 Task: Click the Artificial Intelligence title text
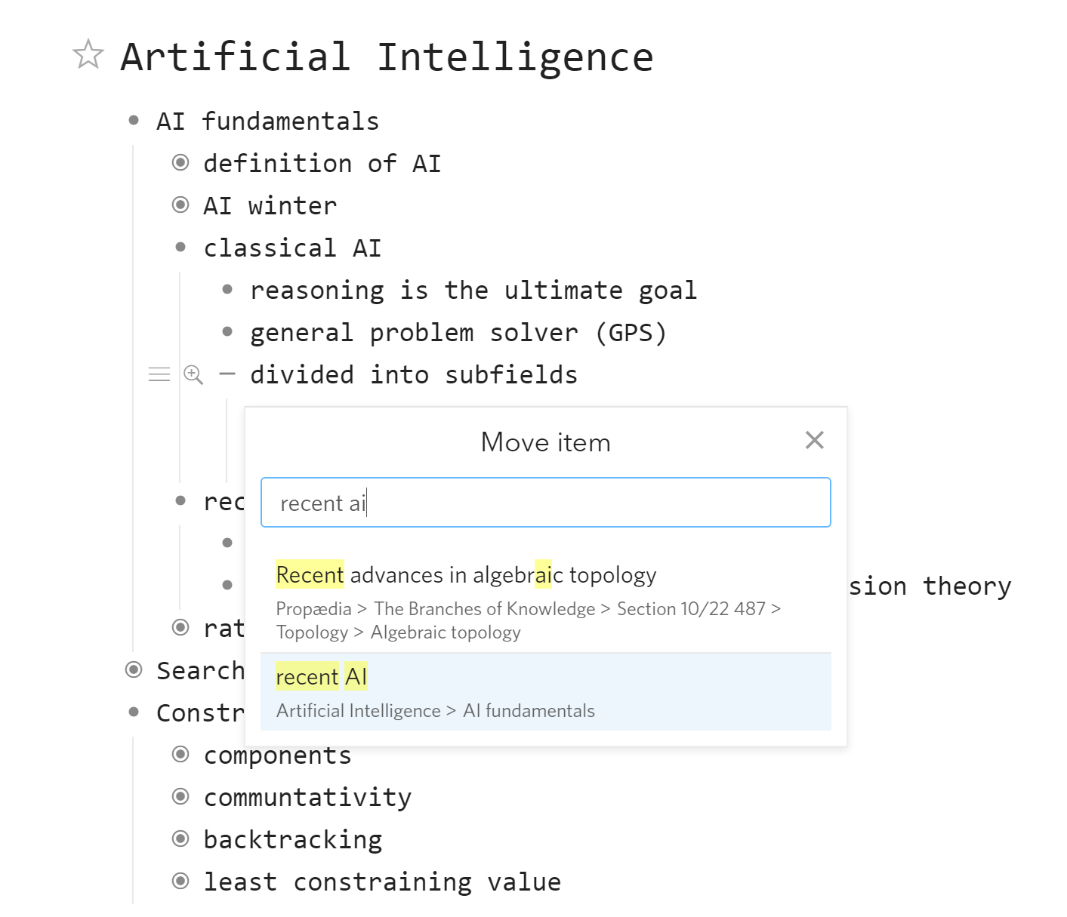pyautogui.click(x=387, y=57)
